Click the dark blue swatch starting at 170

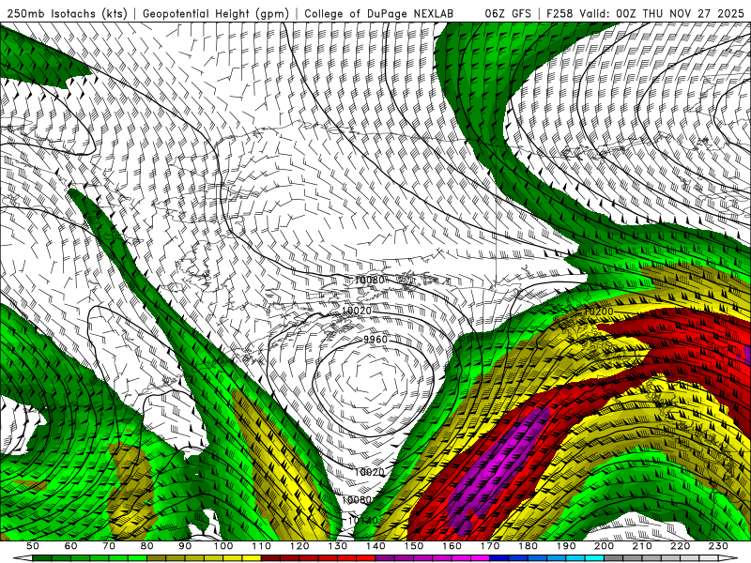499,558
